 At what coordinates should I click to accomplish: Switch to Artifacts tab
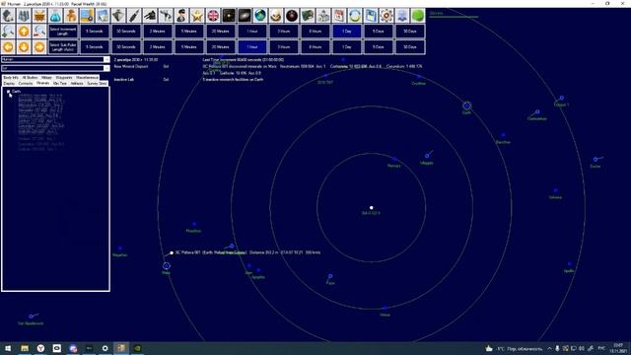(77, 83)
